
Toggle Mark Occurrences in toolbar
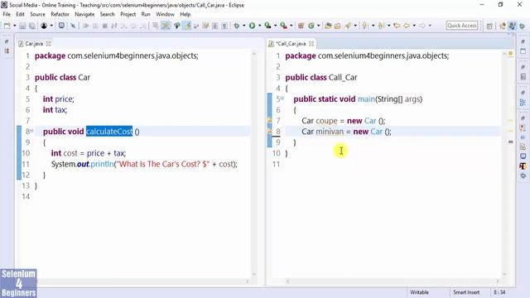[x=187, y=26]
